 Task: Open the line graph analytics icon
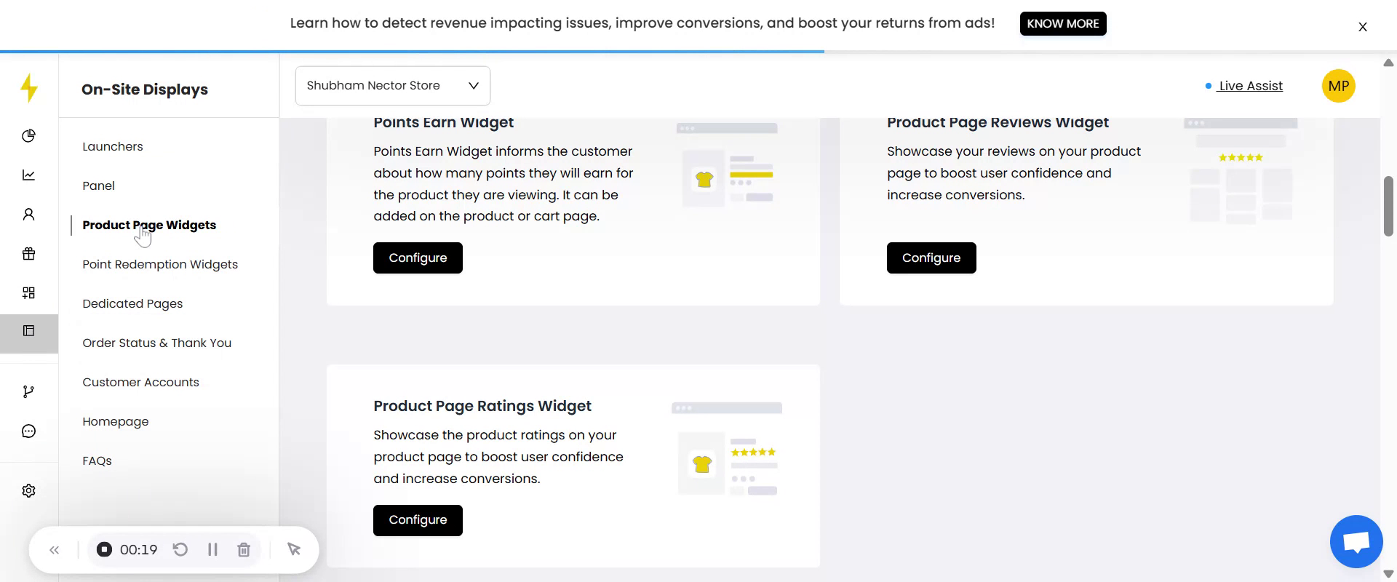coord(28,175)
